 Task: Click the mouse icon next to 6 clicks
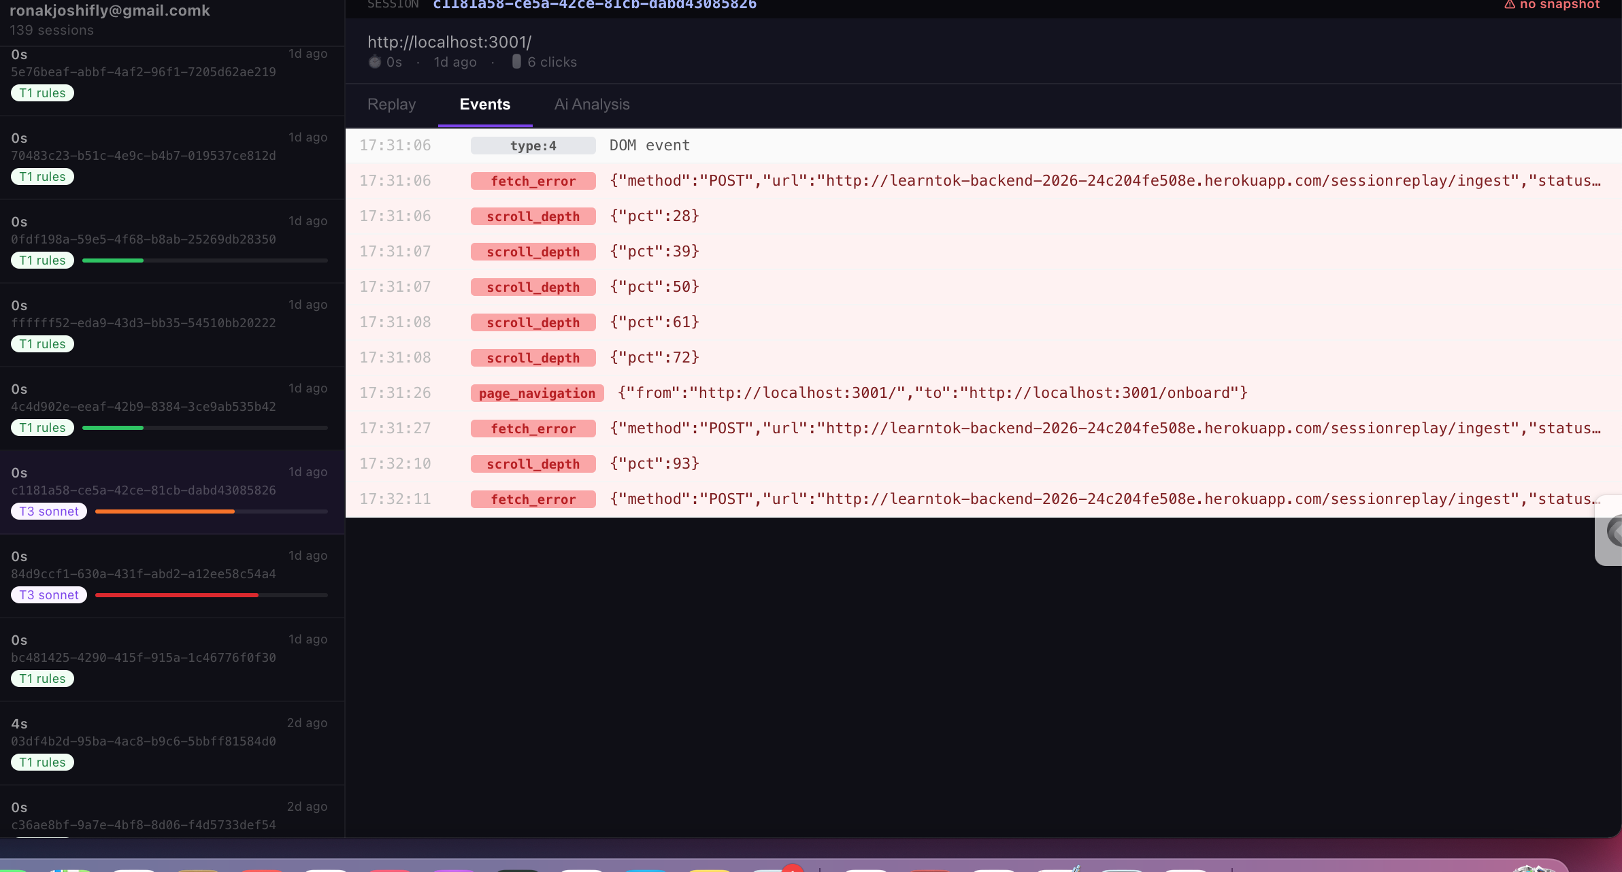click(x=516, y=62)
